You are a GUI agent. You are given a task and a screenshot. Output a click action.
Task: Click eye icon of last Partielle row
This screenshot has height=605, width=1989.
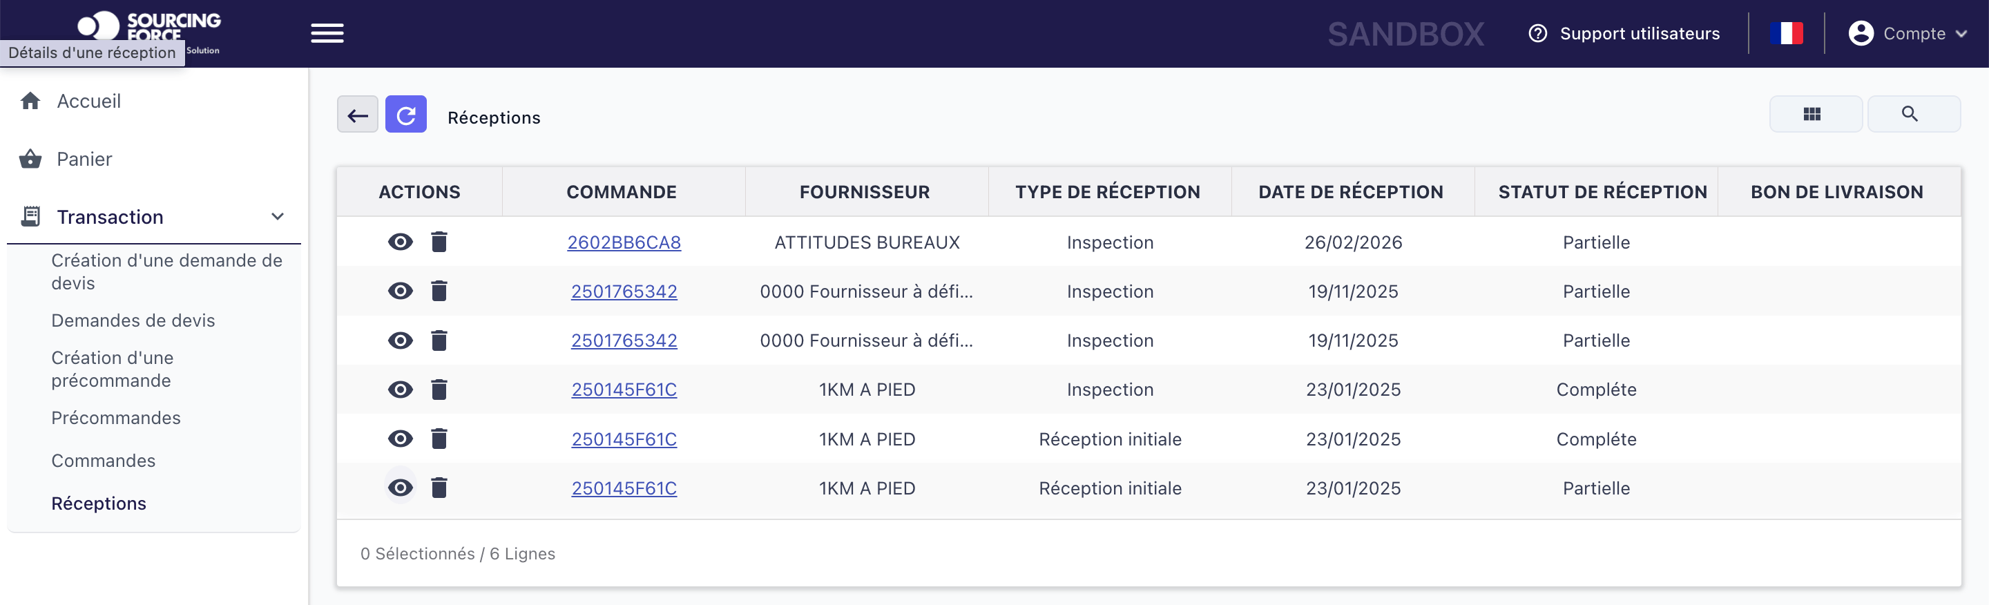[400, 488]
